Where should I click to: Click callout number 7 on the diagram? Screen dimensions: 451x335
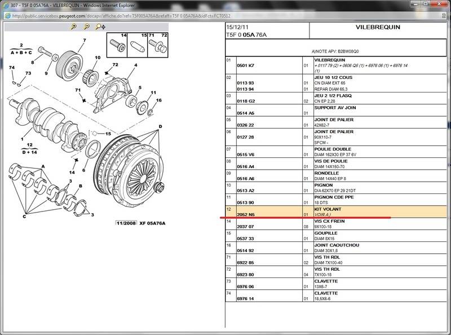(x=84, y=40)
